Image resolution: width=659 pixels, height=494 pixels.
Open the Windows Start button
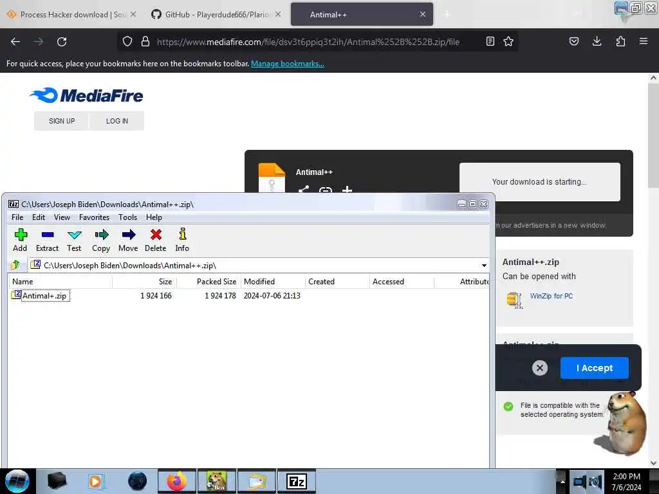17,481
